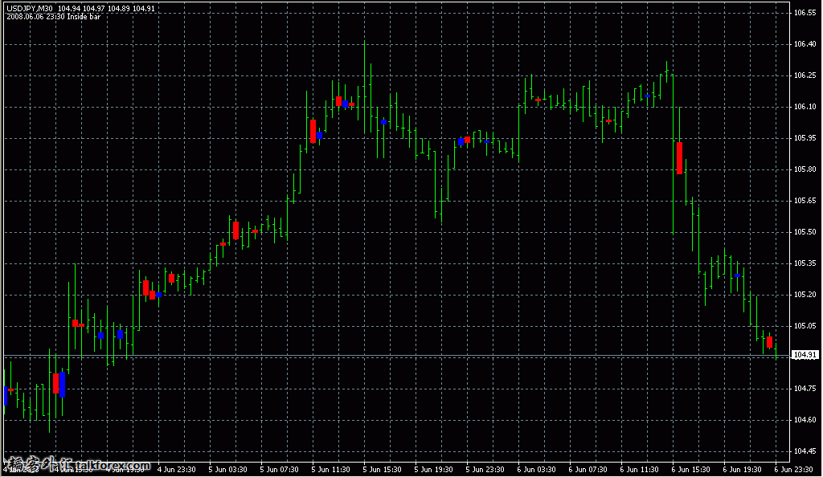Click the '5 Jun 11:30' time label
Viewport: 823px width, 477px height.
point(330,470)
